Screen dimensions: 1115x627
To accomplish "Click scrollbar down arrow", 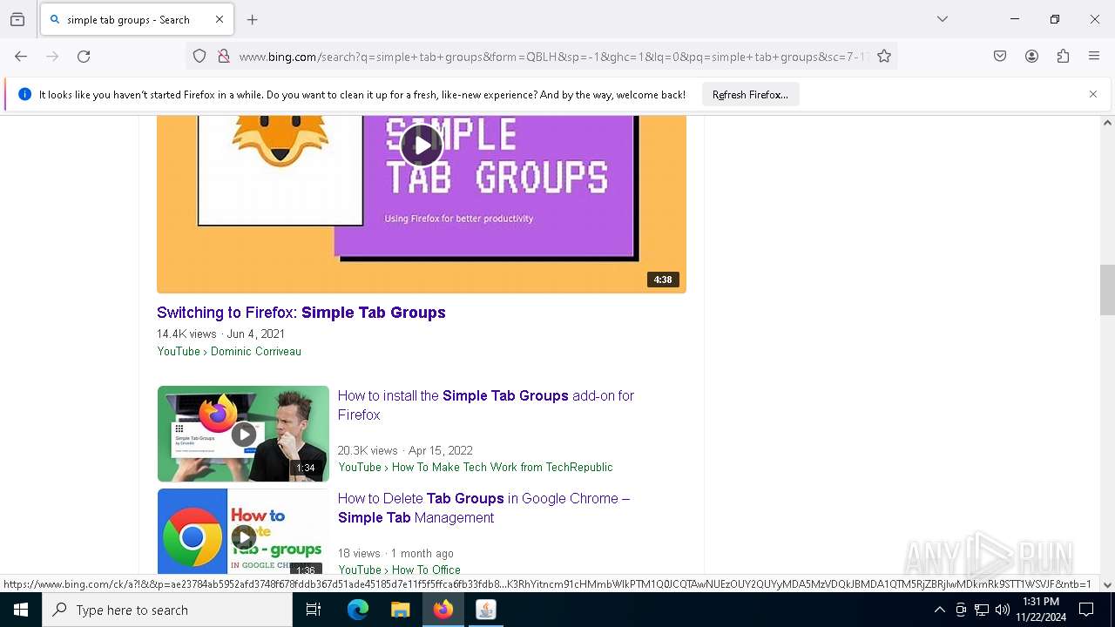I will tap(1107, 585).
